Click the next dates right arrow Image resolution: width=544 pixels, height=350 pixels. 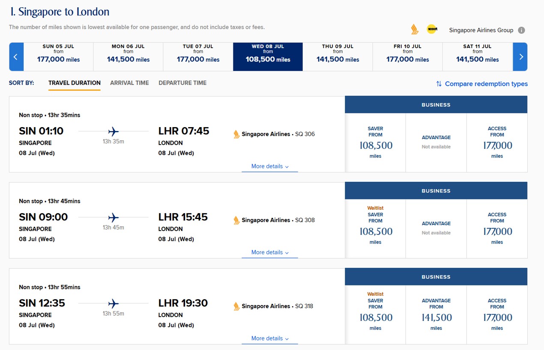pyautogui.click(x=521, y=56)
